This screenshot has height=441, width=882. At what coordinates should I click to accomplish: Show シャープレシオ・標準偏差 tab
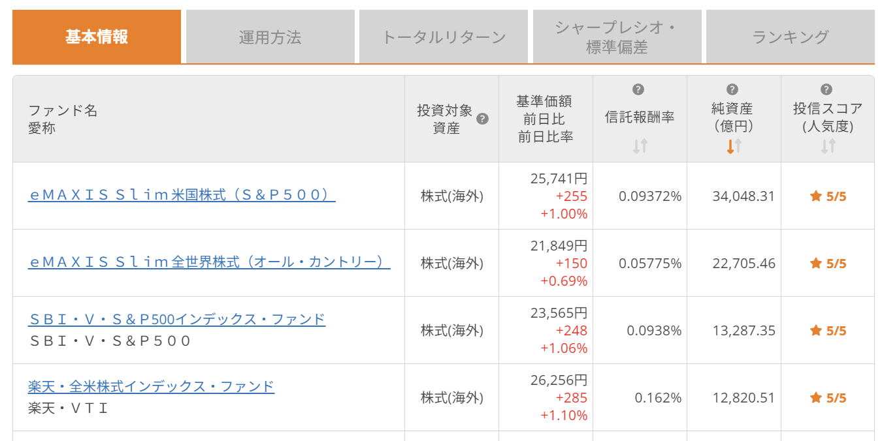[x=617, y=37]
